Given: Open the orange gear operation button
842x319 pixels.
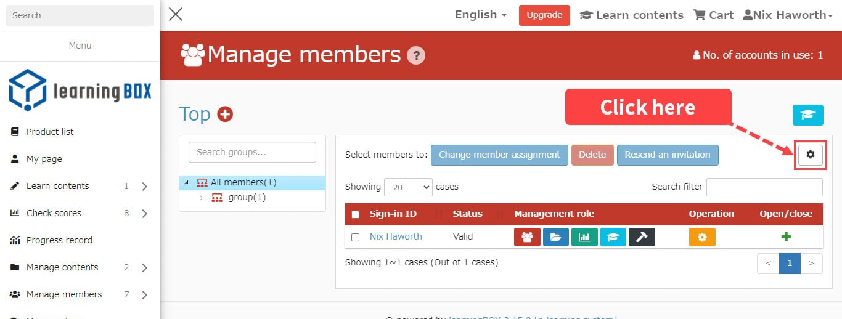Looking at the screenshot, I should [702, 237].
